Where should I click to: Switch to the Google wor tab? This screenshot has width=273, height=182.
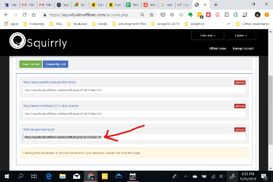coord(167,5)
